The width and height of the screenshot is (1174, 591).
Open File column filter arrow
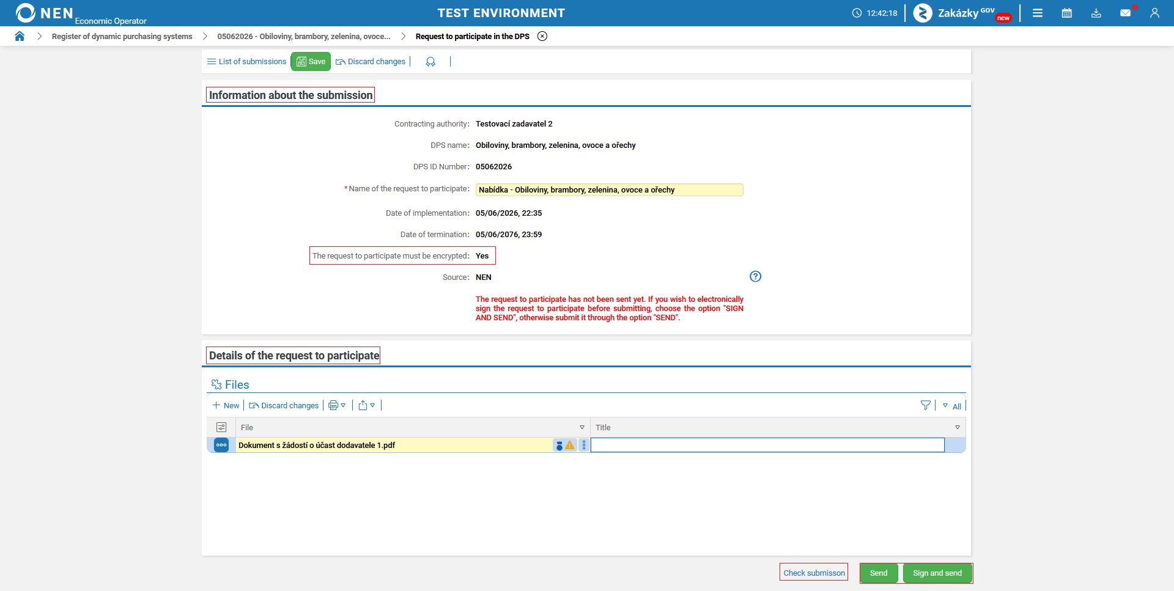[x=582, y=427]
